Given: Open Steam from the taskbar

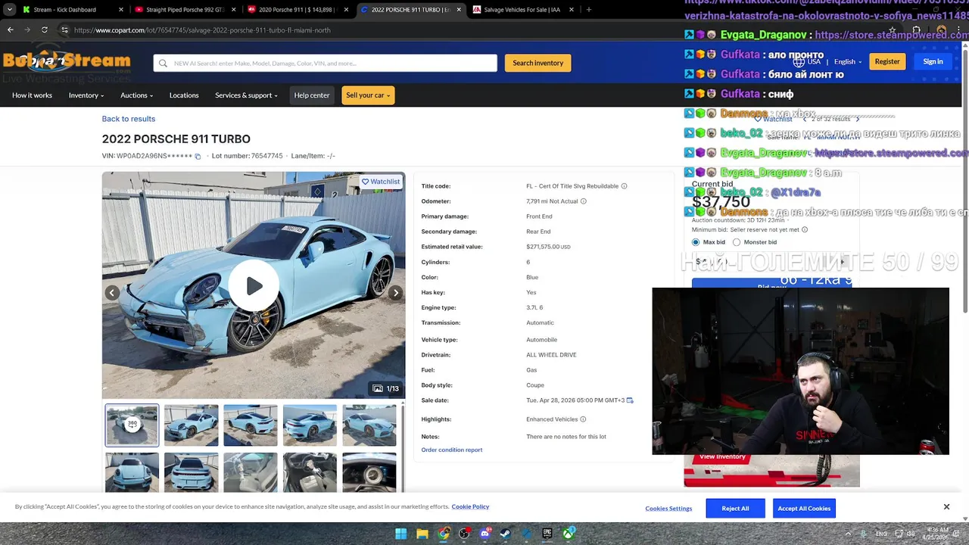Looking at the screenshot, I should tap(505, 534).
